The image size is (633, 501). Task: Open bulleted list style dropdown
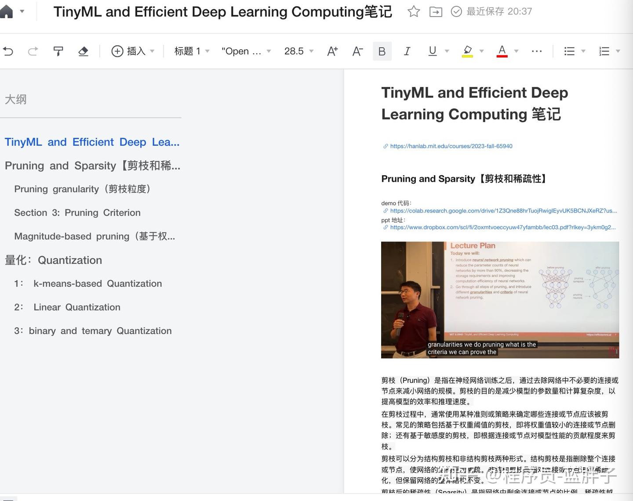pyautogui.click(x=583, y=51)
